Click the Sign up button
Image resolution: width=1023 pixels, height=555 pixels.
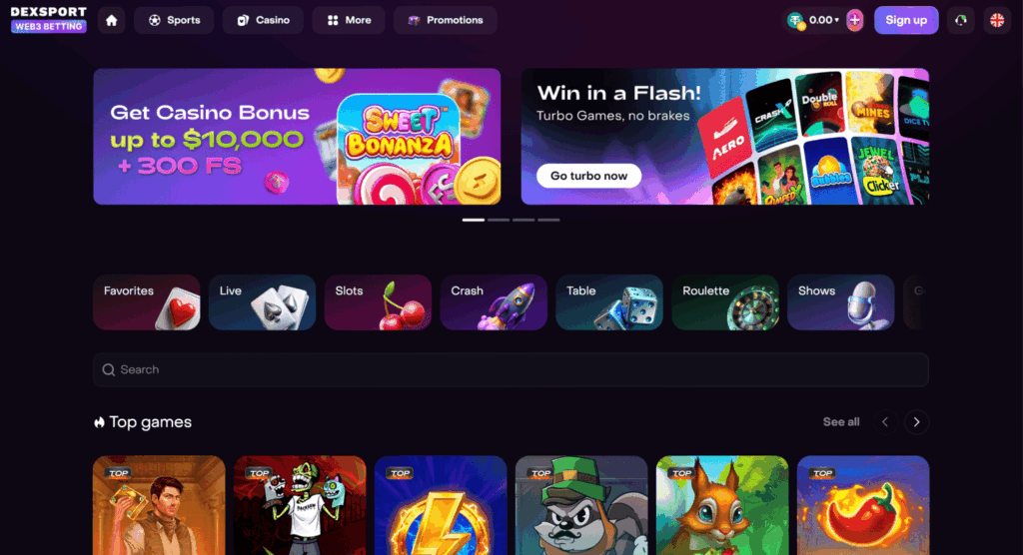tap(906, 20)
